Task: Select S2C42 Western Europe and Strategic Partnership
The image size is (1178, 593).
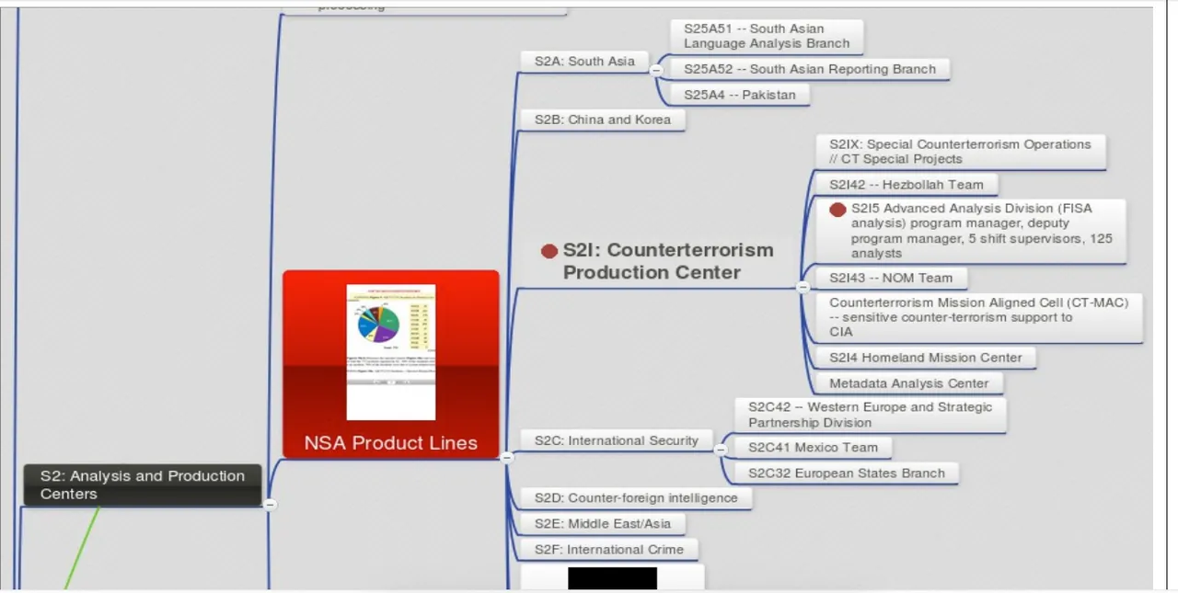Action: coord(871,415)
